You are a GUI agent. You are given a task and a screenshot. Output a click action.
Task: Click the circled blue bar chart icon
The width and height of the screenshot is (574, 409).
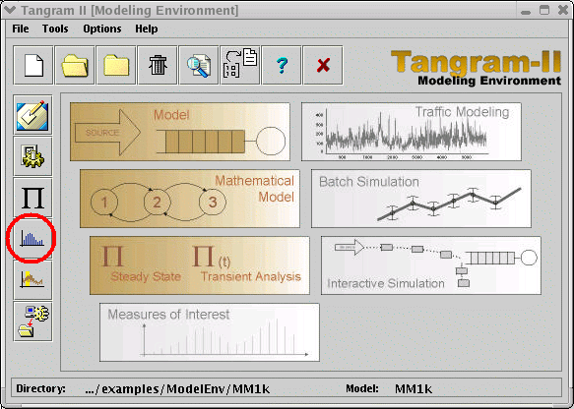pos(32,239)
